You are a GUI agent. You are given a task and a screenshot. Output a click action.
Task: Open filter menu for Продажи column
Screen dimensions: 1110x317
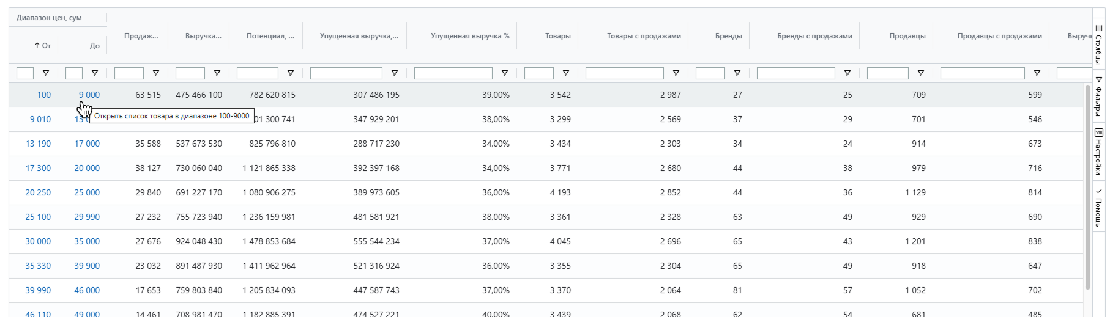pos(156,73)
